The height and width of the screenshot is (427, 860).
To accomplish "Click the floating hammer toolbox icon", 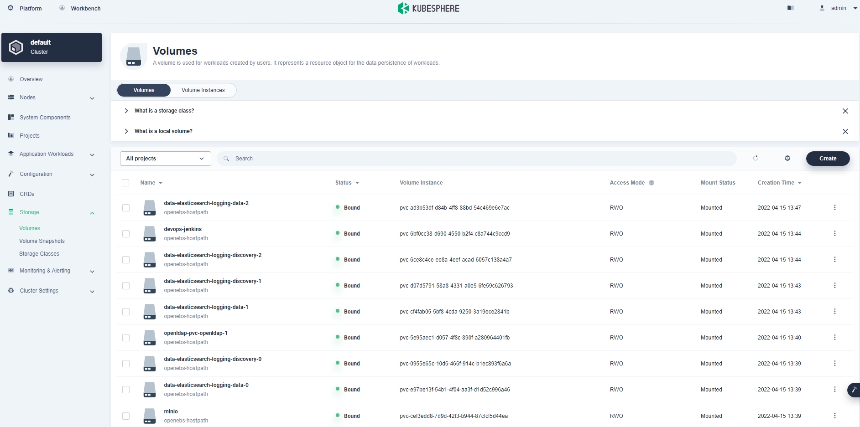I will tap(854, 390).
